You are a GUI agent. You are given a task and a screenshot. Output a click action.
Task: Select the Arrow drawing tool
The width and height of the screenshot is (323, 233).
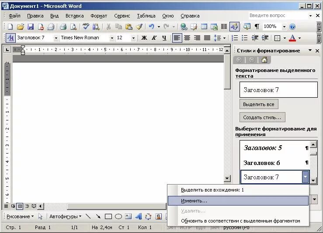coord(98,216)
